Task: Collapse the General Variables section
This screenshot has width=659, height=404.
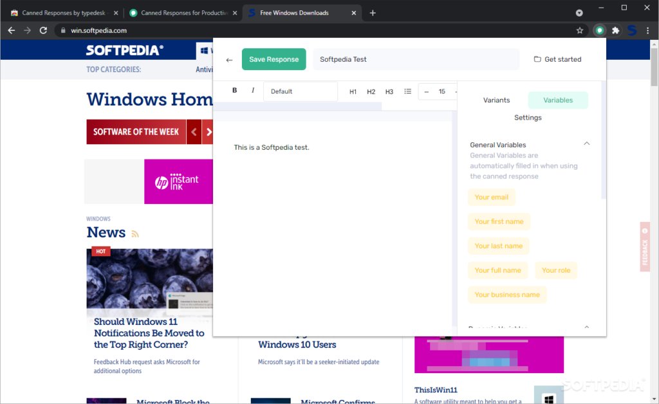Action: [587, 143]
